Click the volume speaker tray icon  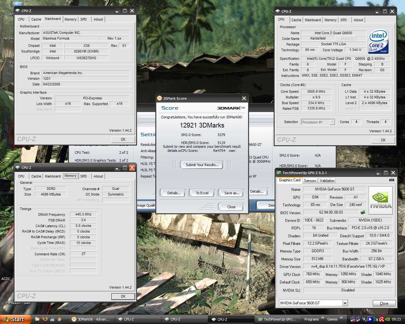[x=364, y=319]
